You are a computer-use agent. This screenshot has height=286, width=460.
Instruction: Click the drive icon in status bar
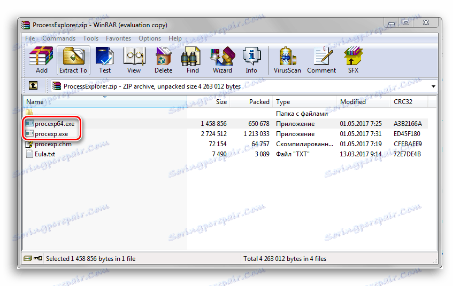[x=28, y=258]
